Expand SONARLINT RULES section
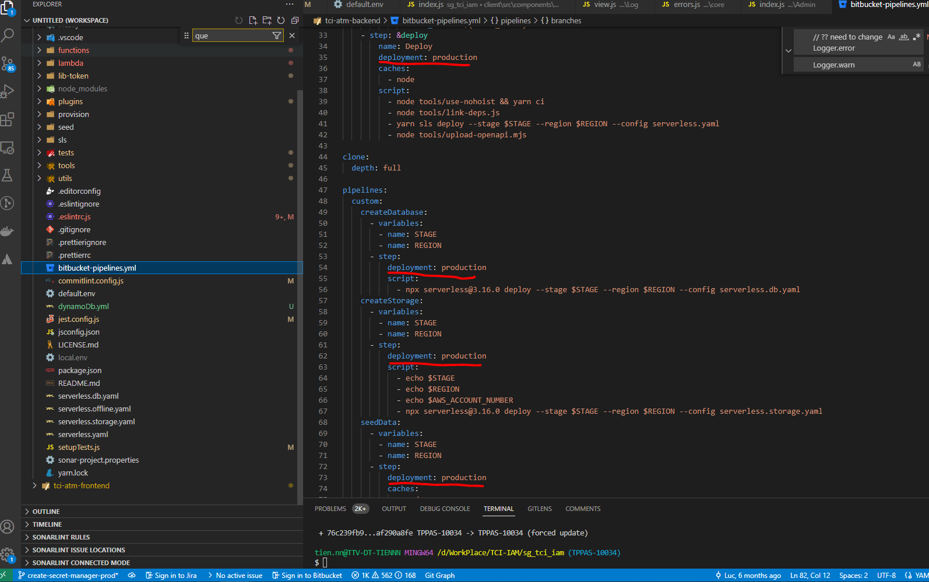This screenshot has height=582, width=929. point(61,537)
